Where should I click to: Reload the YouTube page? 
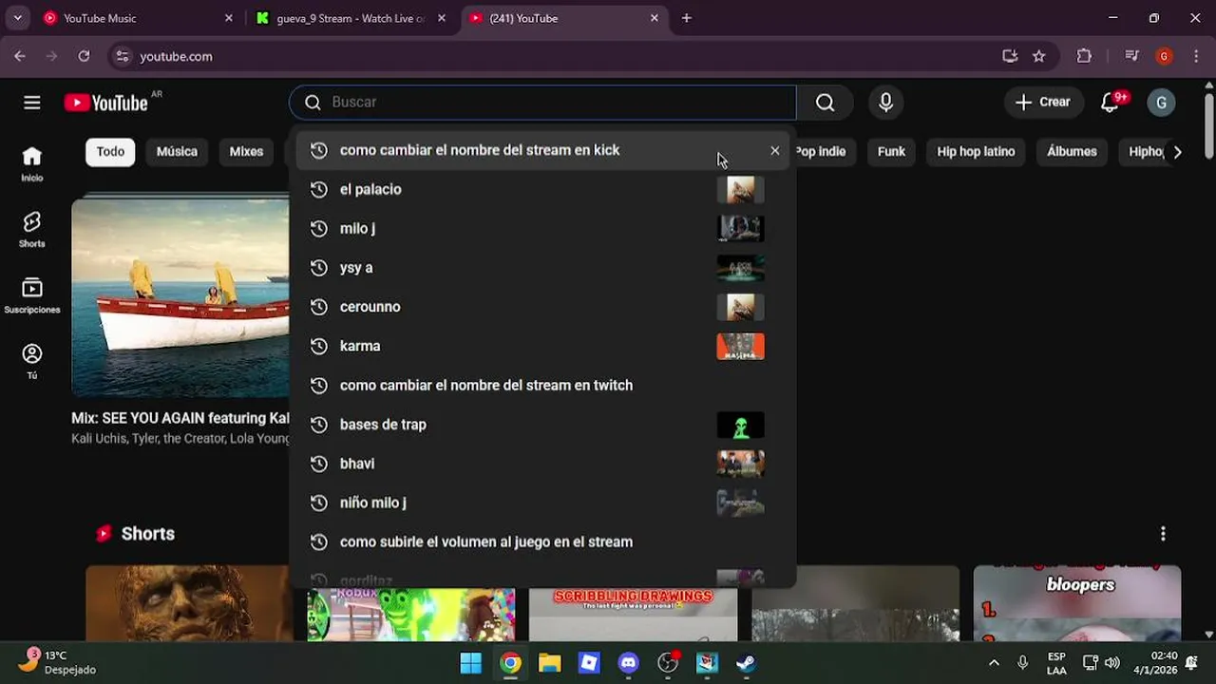(84, 56)
